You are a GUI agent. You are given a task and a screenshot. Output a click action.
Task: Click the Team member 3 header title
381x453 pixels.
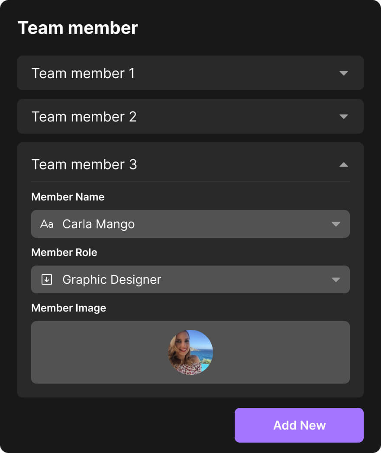point(84,164)
